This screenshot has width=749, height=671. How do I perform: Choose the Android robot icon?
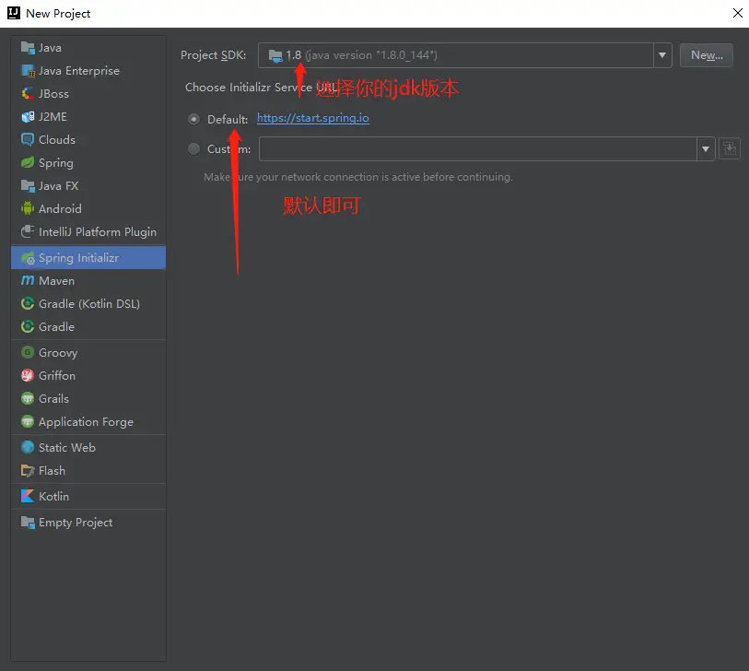tap(28, 208)
